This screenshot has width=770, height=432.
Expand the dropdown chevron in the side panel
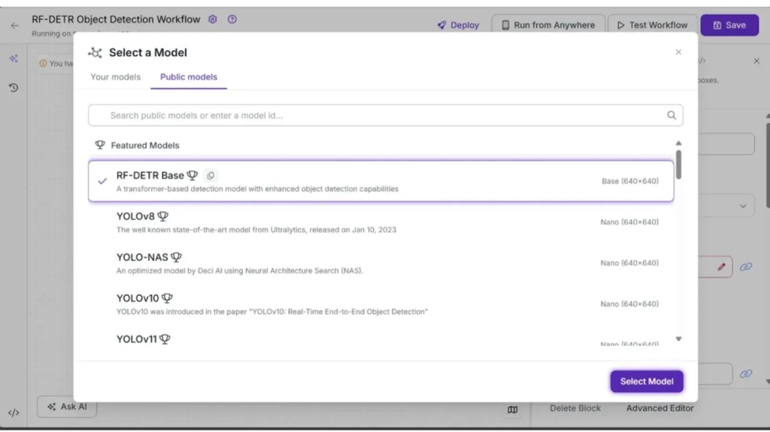coord(743,206)
